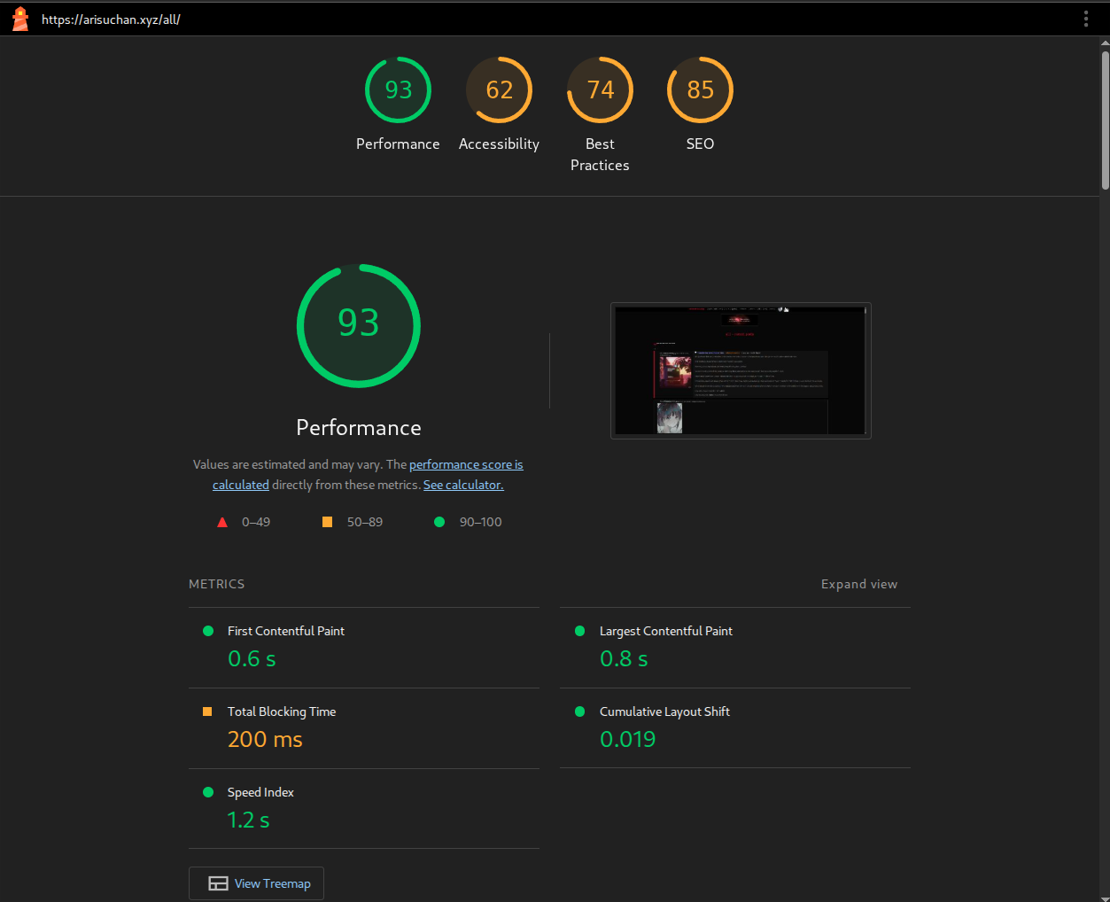Open the three-dot tools menu
1110x902 pixels.
tap(1085, 19)
